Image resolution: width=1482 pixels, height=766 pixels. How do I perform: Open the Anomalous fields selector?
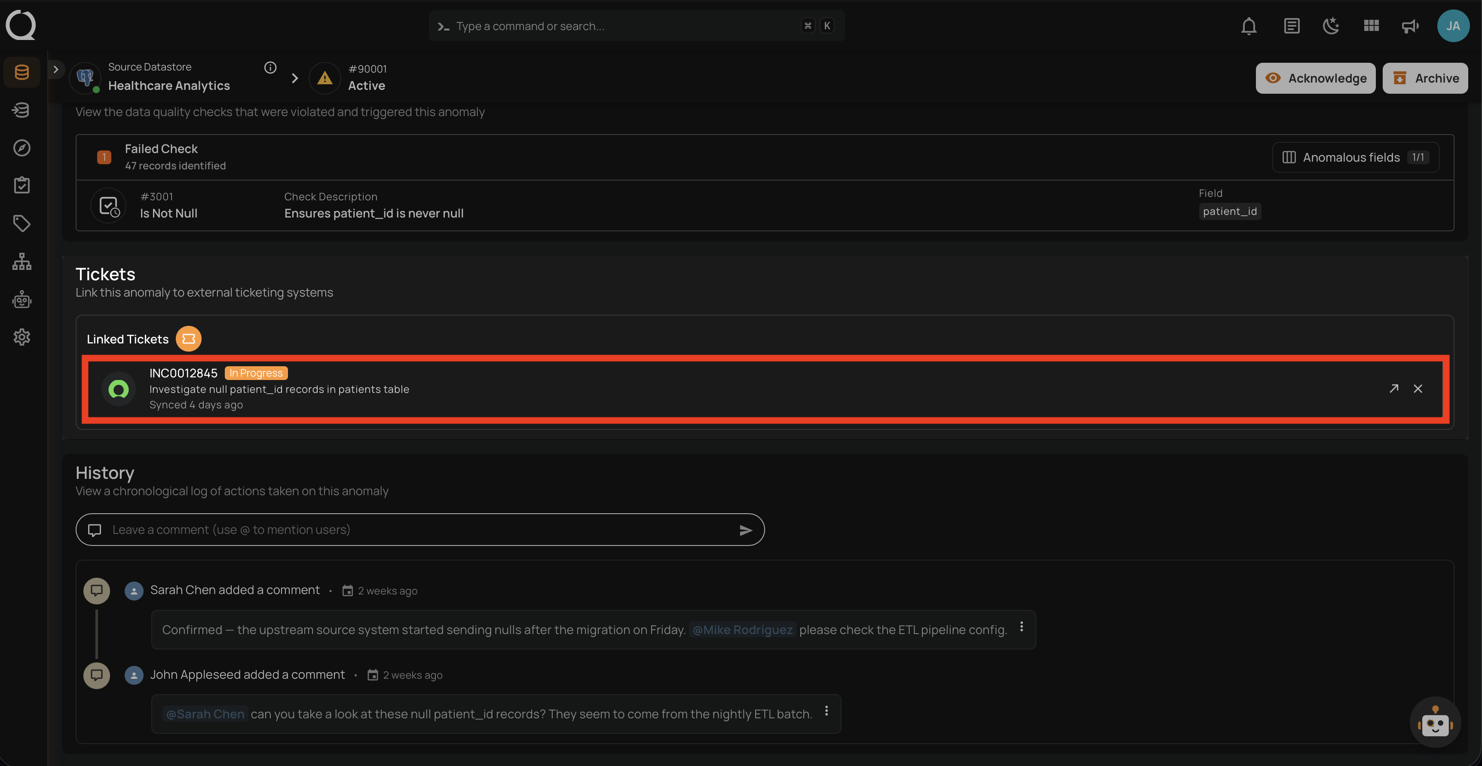(x=1356, y=157)
